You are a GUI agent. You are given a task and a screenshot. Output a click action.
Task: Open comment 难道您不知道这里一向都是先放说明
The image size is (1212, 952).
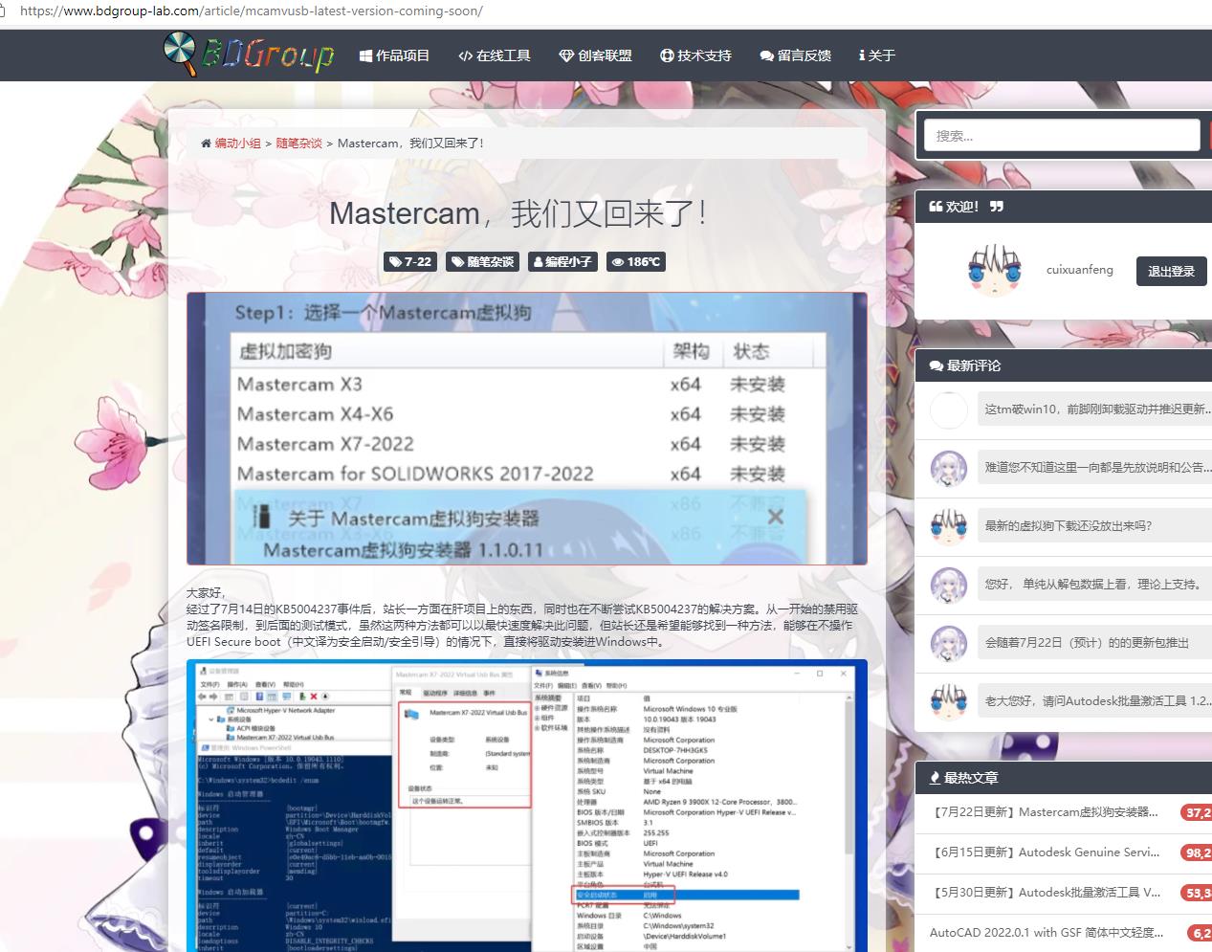(x=1094, y=468)
